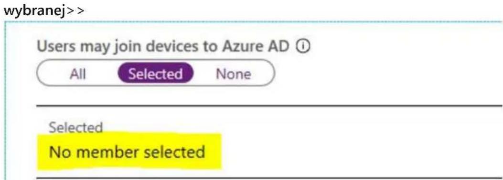
Task: Click the yellow highlighted member area
Action: [x=129, y=151]
